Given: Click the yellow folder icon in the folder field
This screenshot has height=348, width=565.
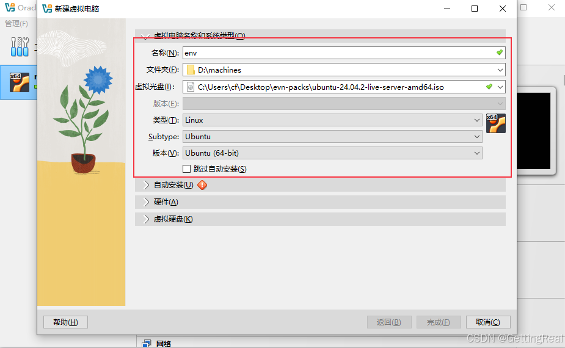Looking at the screenshot, I should 191,70.
